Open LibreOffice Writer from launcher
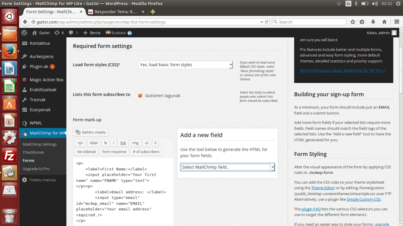403x226 pixels. pos(9,68)
